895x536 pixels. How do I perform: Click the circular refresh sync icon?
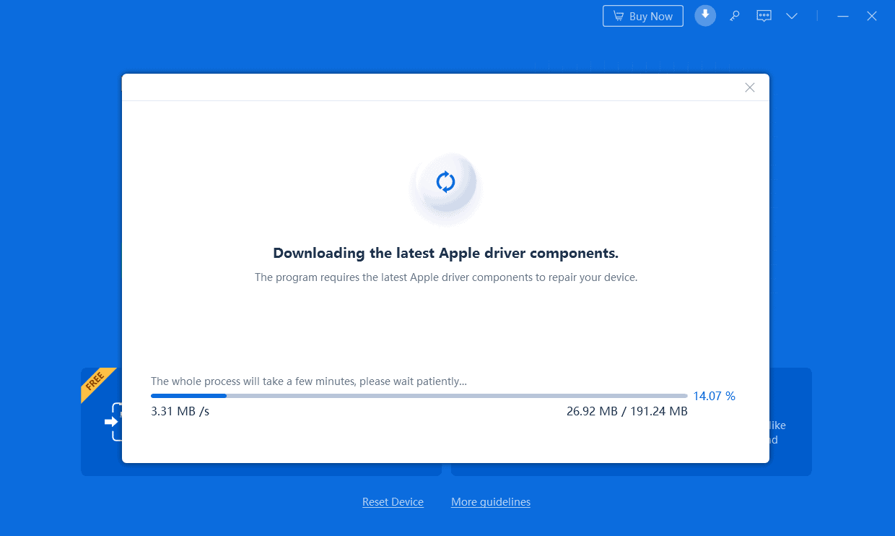point(446,182)
